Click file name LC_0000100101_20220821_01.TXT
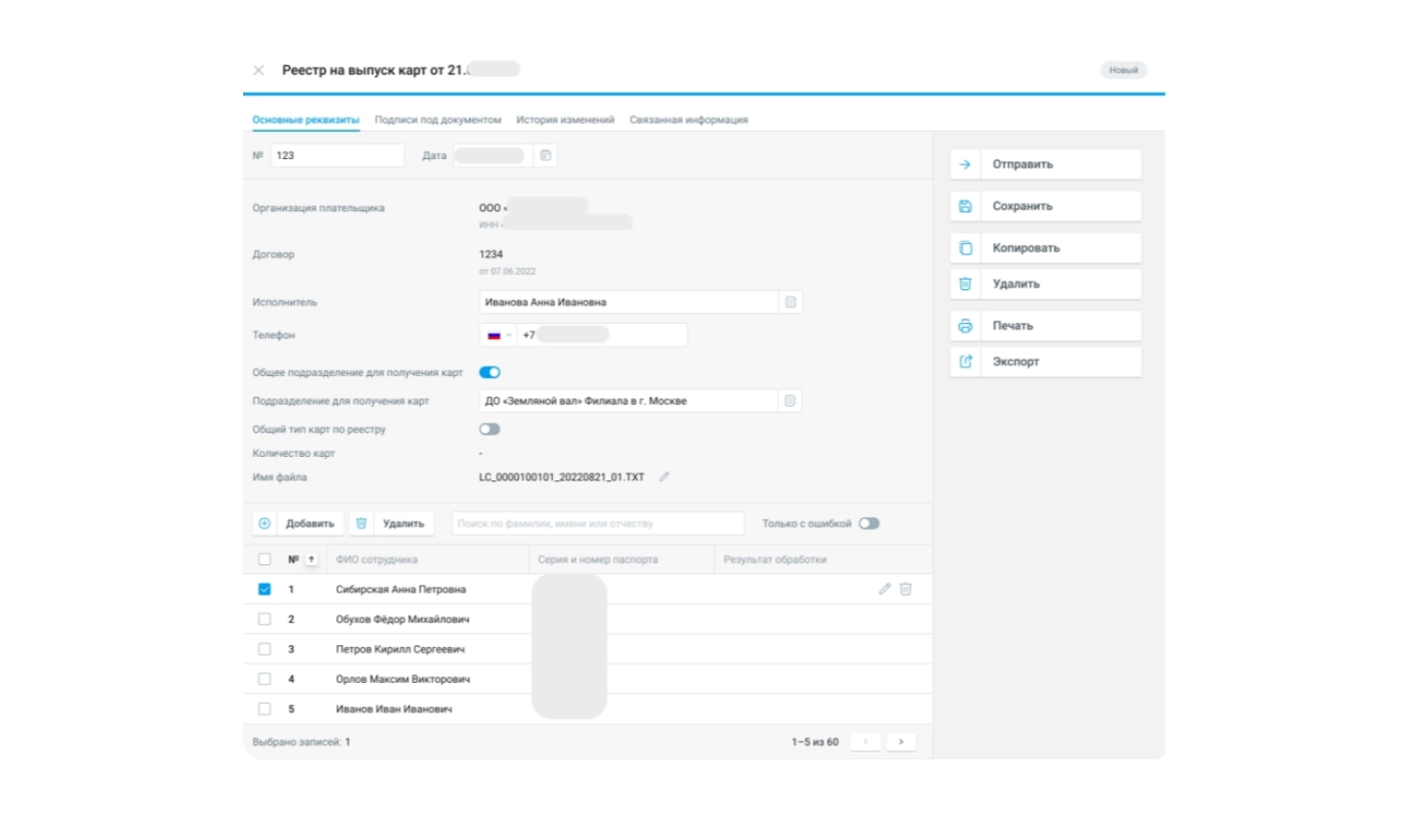Screen dimensions: 1413x829 click(561, 477)
